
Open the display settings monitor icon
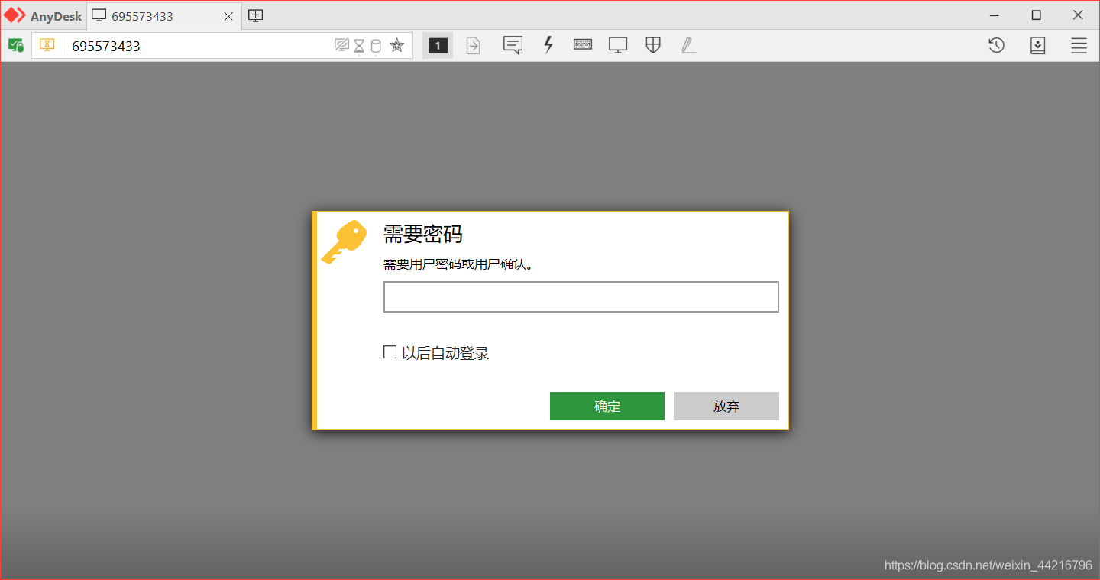tap(618, 45)
